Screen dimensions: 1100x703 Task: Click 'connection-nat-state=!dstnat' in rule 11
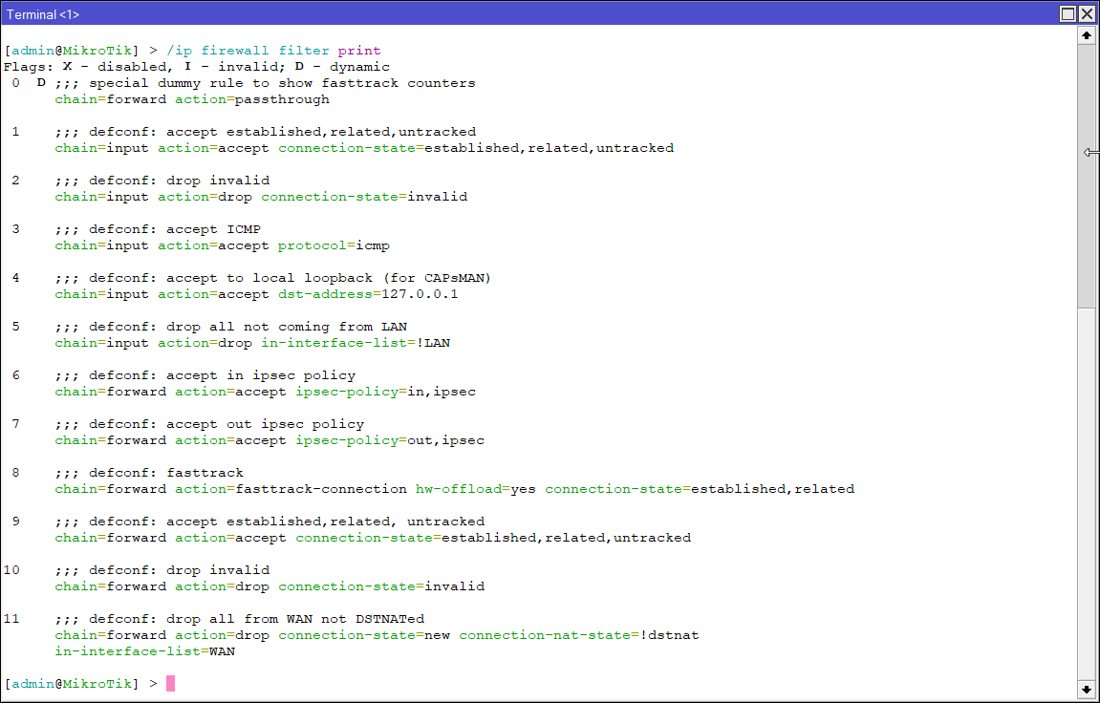tap(579, 635)
